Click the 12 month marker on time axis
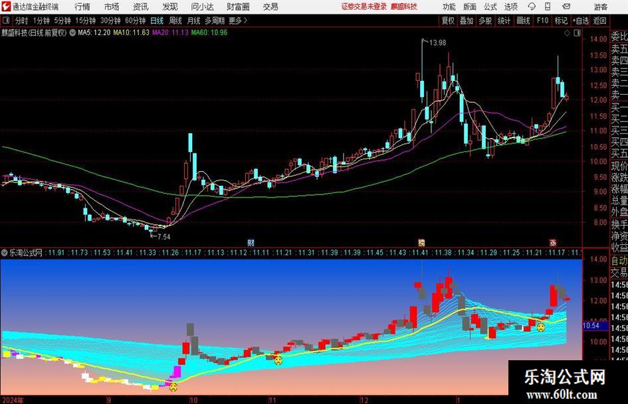This screenshot has height=404, width=628. (364, 400)
